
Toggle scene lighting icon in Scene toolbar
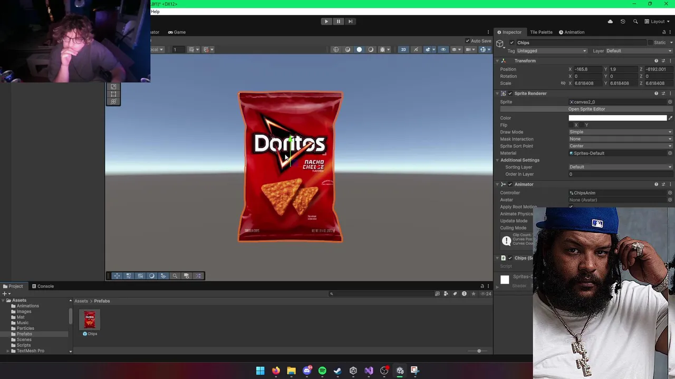pyautogui.click(x=416, y=49)
